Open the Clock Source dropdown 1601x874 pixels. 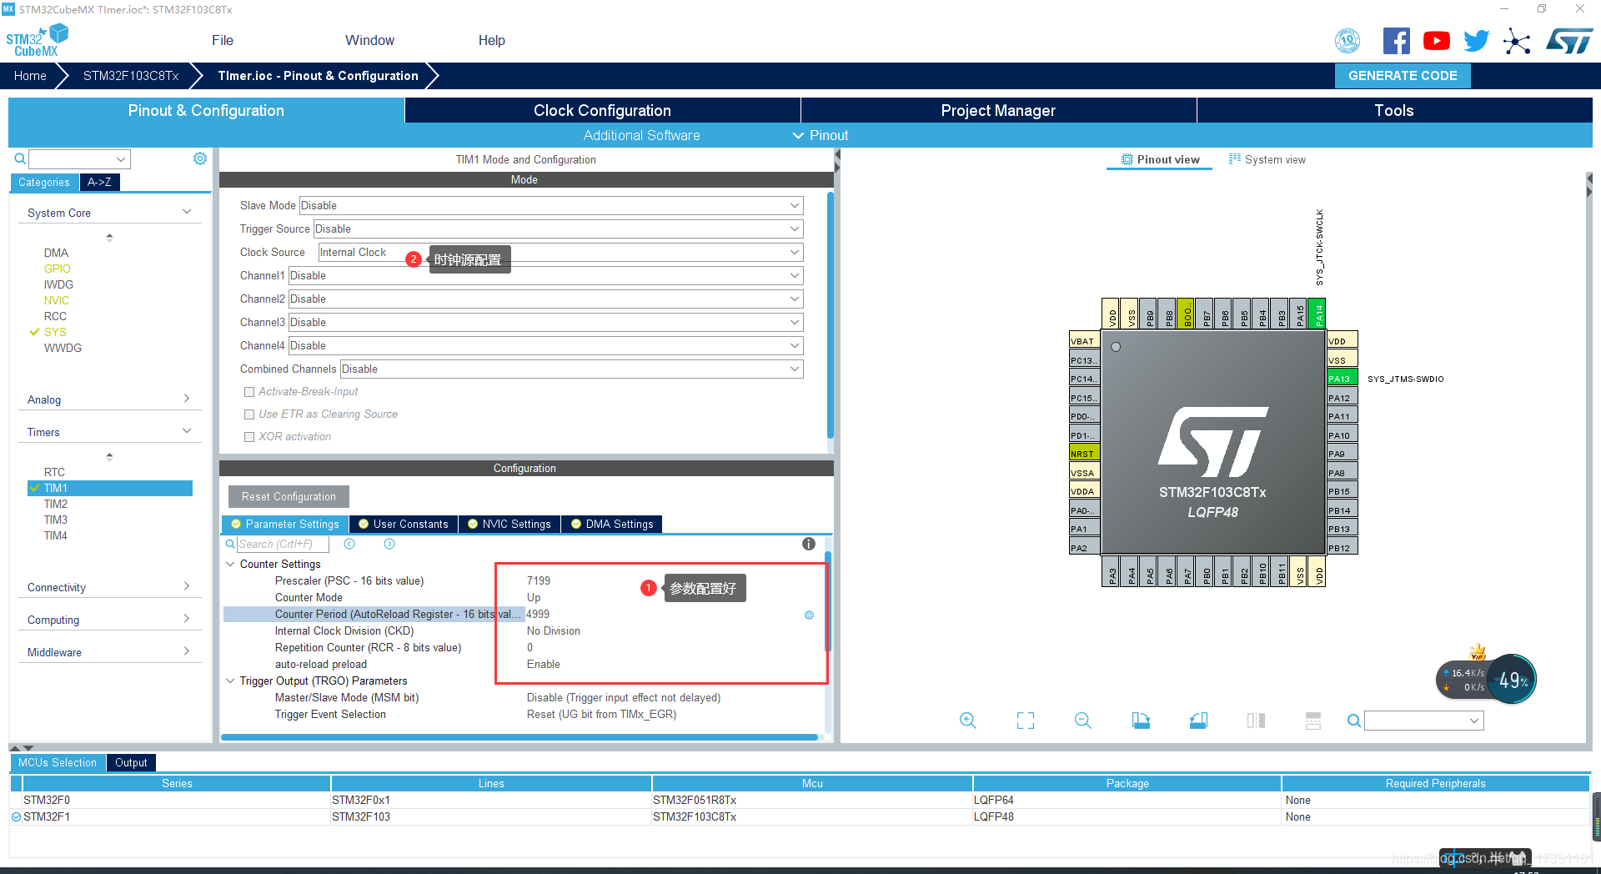click(x=560, y=252)
